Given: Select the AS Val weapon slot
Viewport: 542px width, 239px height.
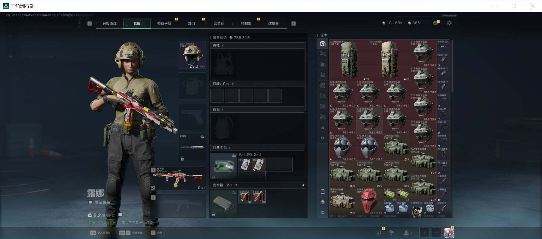Looking at the screenshot, I should (178, 178).
